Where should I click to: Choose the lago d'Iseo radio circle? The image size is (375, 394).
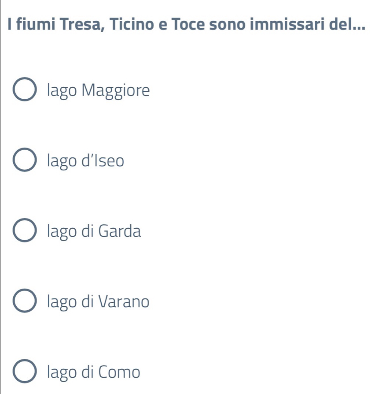25,161
